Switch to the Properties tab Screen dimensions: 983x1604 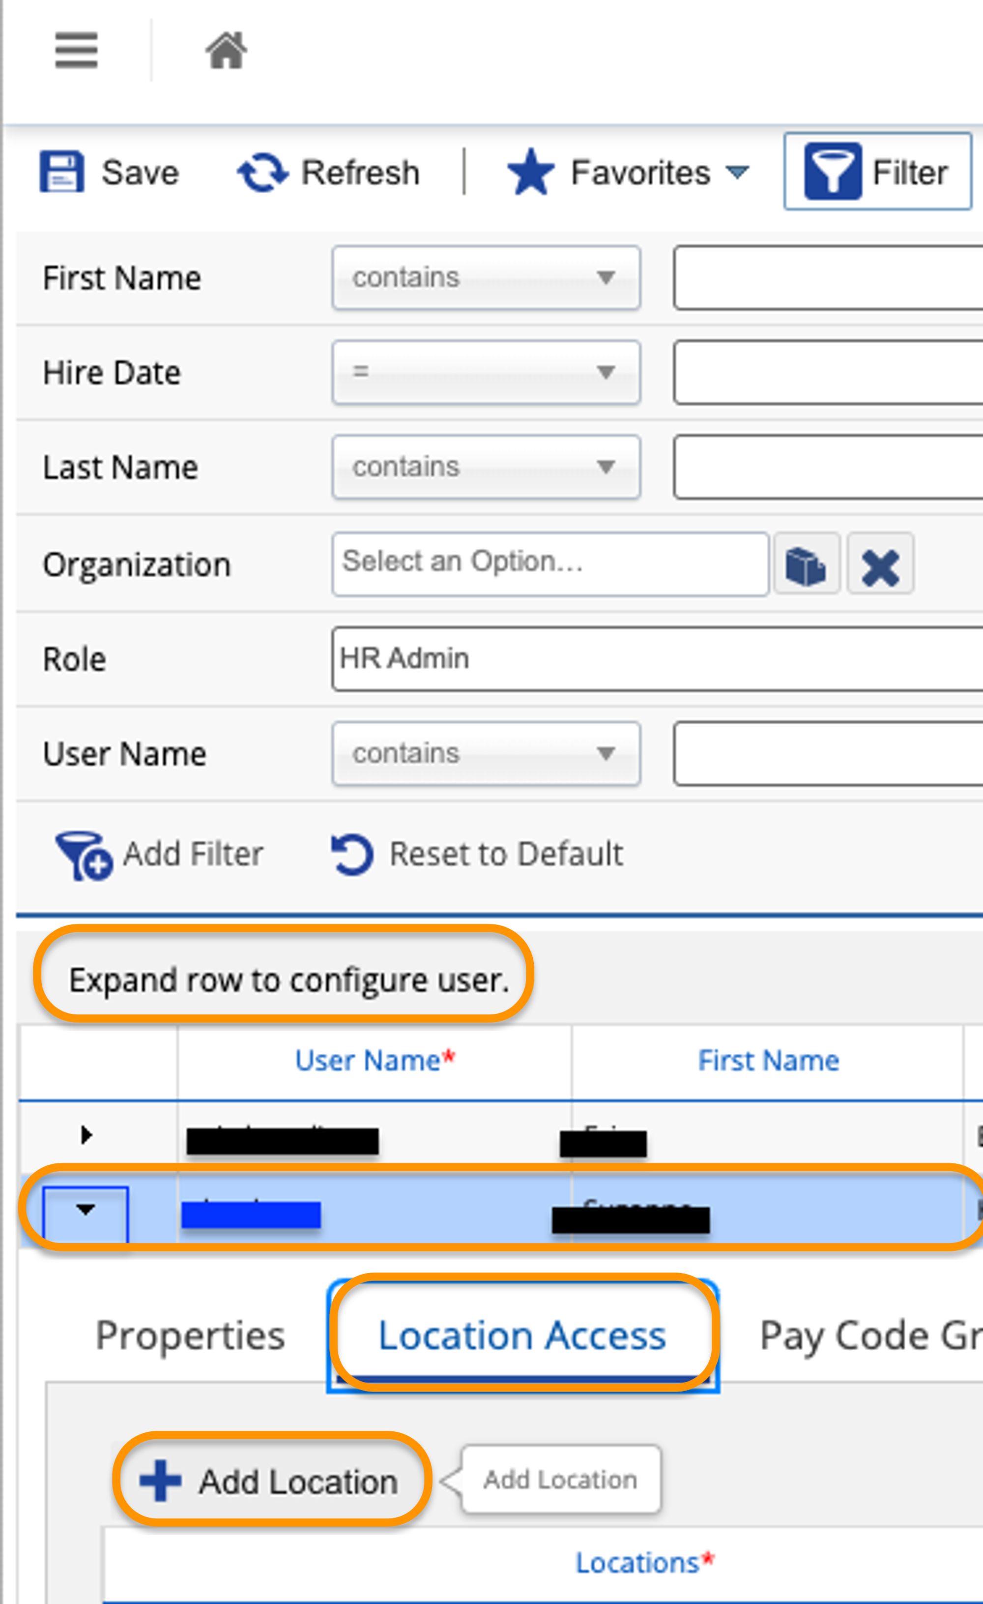point(190,1336)
